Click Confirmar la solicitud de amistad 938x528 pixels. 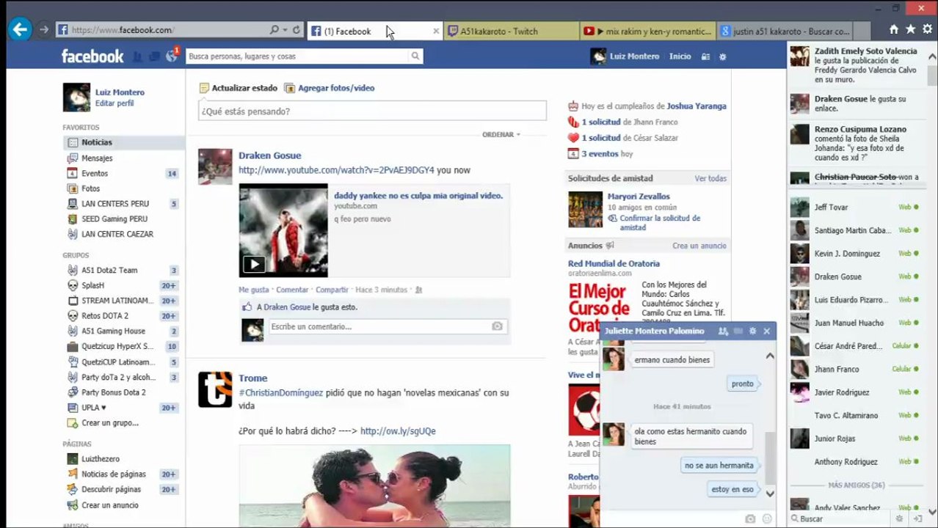pyautogui.click(x=660, y=223)
